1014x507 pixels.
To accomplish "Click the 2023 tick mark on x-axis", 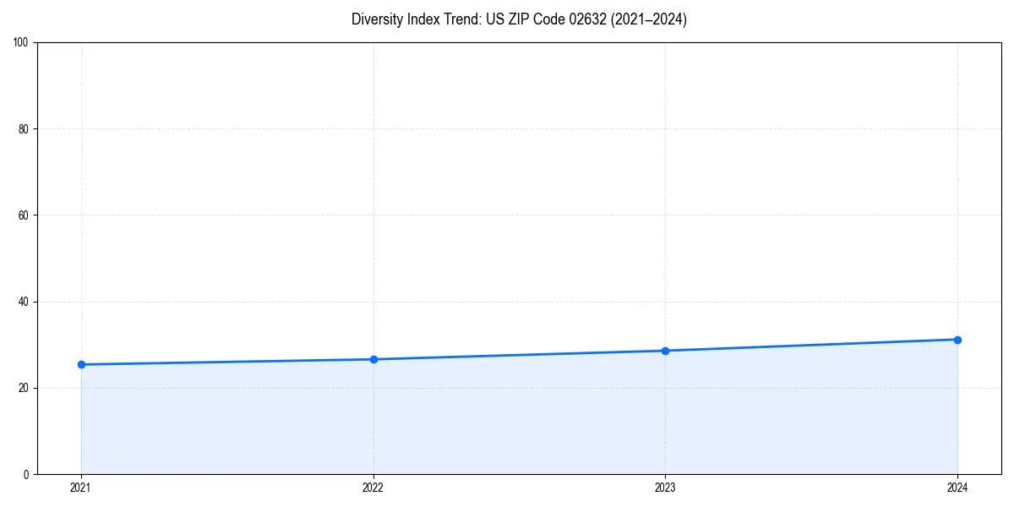I will tap(666, 476).
